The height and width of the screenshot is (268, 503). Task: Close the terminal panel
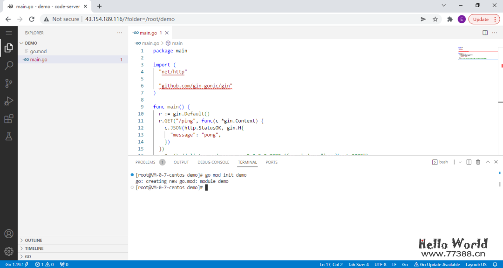coord(496,162)
